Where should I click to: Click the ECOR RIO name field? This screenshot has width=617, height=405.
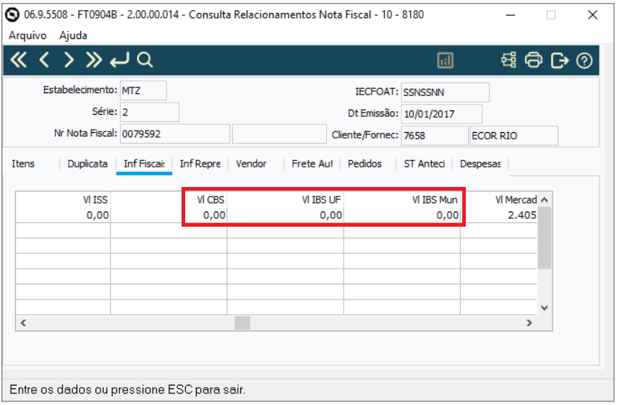[x=514, y=136]
